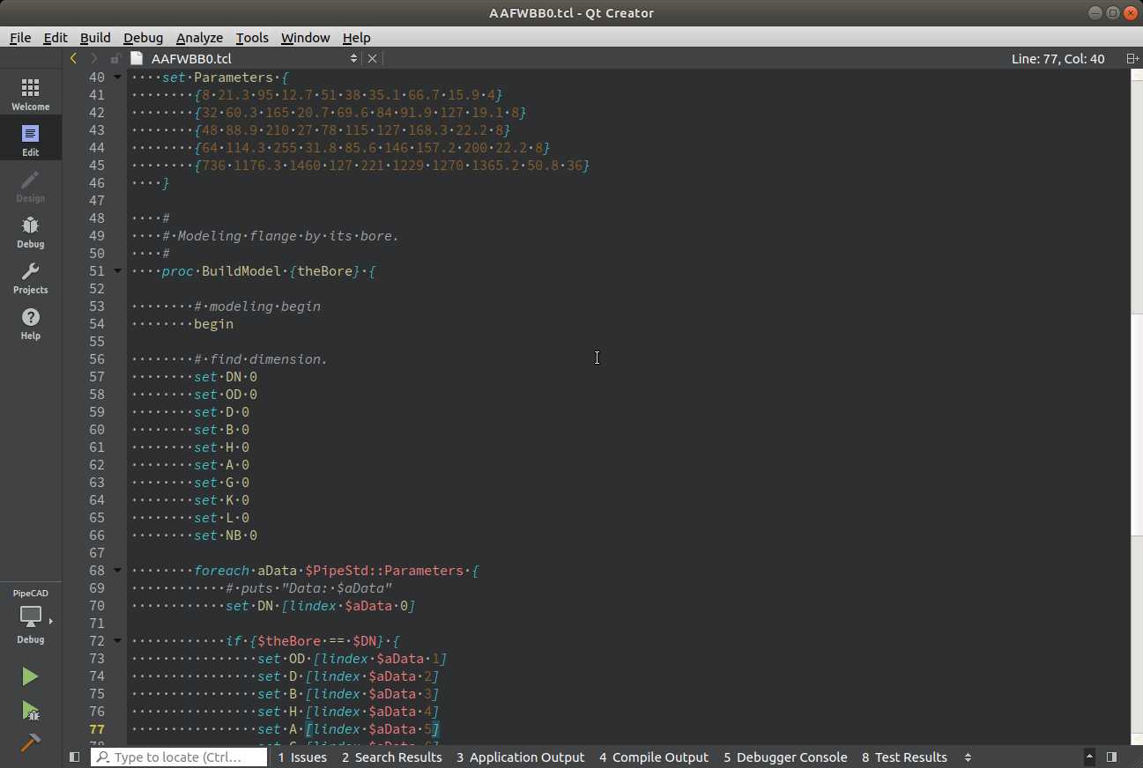Open the Window menu

click(305, 37)
